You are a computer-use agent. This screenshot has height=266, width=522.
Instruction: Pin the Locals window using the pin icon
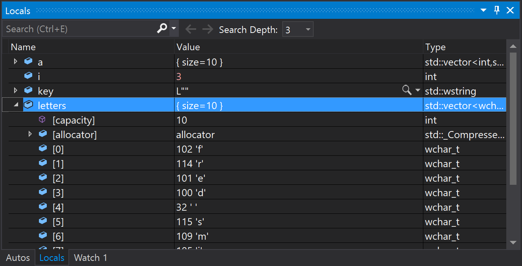[x=496, y=10]
